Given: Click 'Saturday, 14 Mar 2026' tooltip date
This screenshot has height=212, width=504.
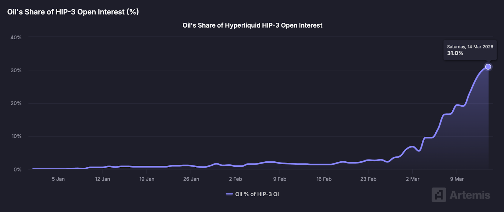Looking at the screenshot, I should pyautogui.click(x=470, y=47).
